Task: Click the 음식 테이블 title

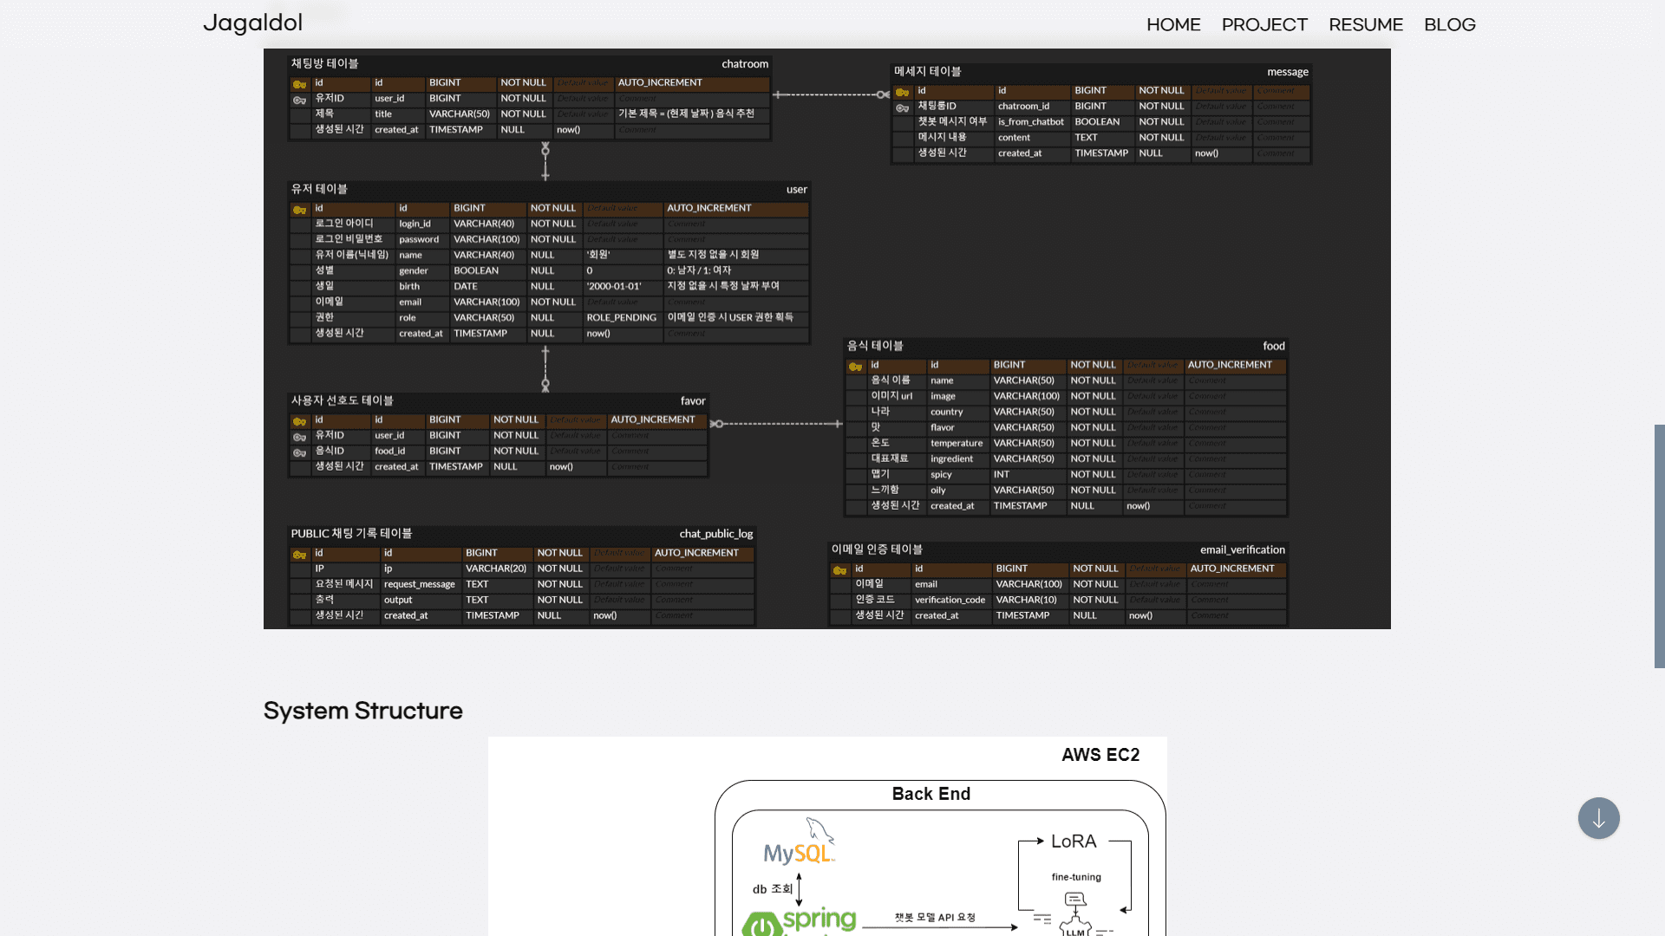Action: [875, 346]
